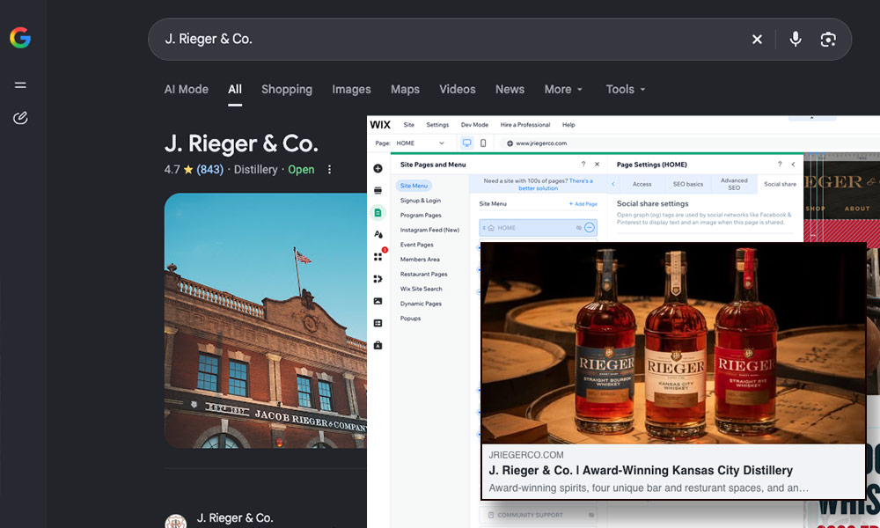The image size is (880, 528).
Task: Open Wix Content Manager table icon
Action: (x=378, y=323)
